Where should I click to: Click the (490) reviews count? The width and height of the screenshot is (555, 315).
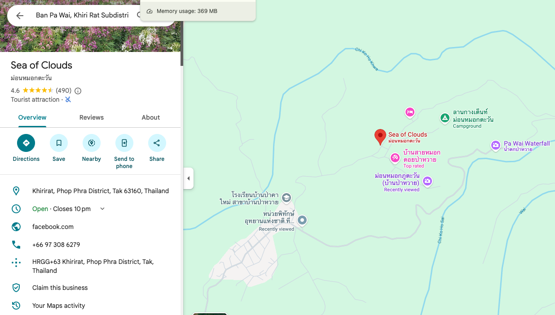(x=64, y=91)
